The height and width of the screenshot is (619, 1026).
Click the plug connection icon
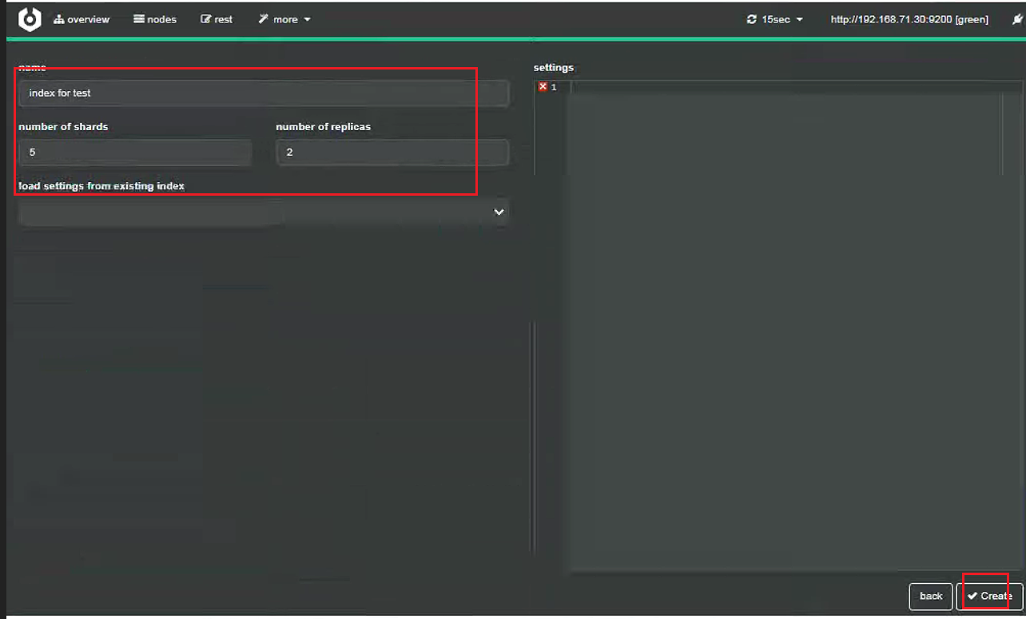coord(1017,19)
